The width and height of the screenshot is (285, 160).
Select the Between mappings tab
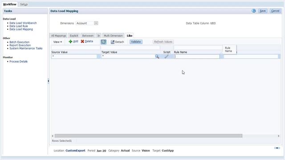88,36
